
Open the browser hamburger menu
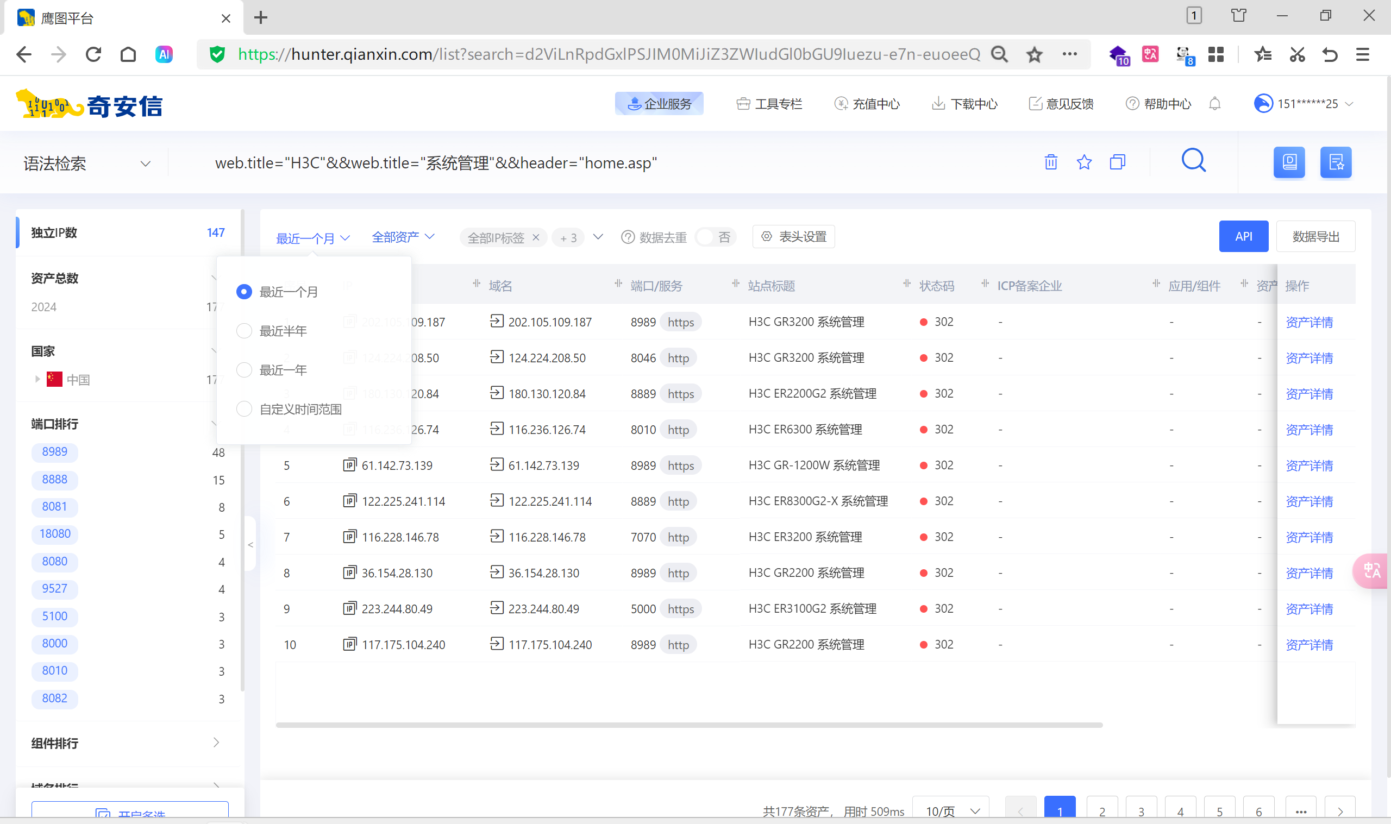click(1362, 54)
